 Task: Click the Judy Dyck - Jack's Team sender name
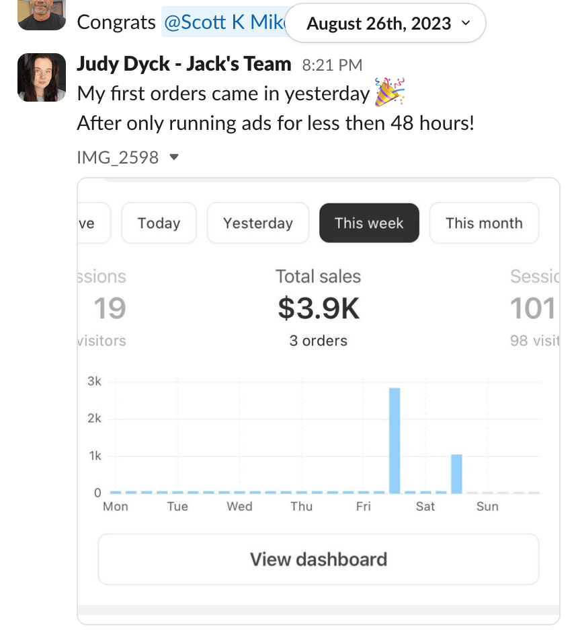click(x=184, y=64)
